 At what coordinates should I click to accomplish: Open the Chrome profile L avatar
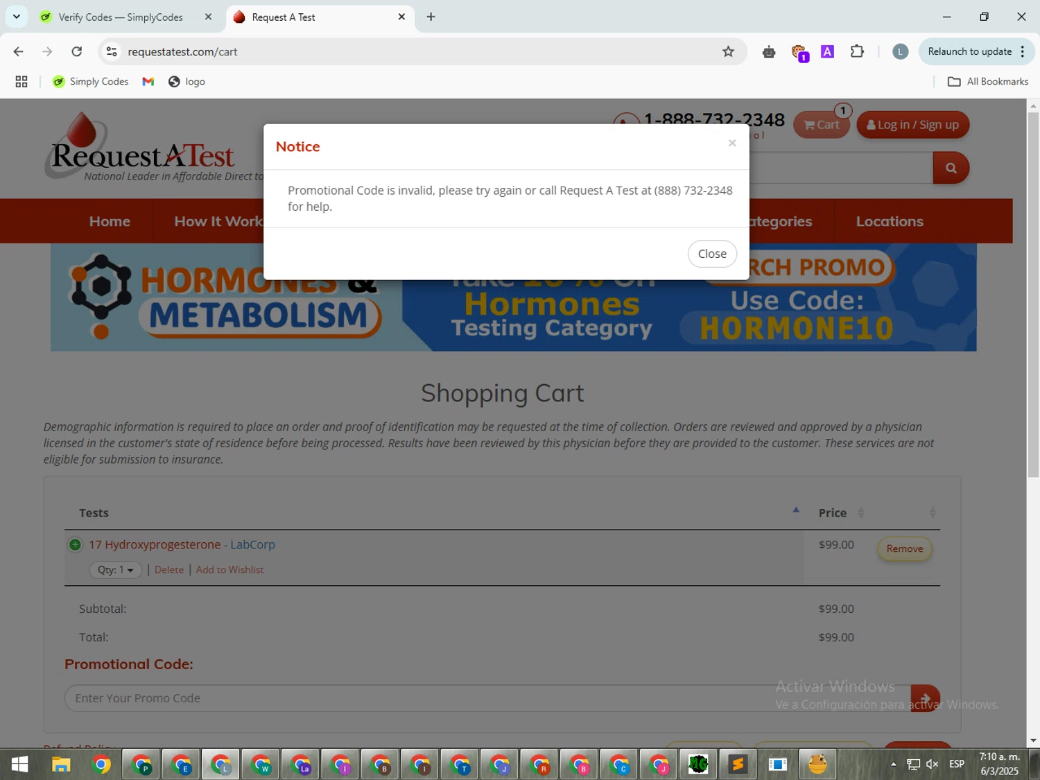900,51
